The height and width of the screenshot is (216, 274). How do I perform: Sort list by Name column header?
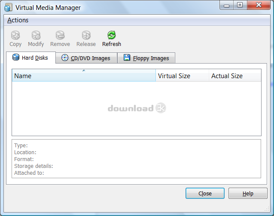point(84,76)
